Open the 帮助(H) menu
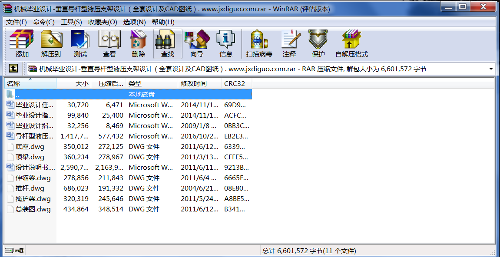This screenshot has width=500, height=257. pyautogui.click(x=163, y=22)
